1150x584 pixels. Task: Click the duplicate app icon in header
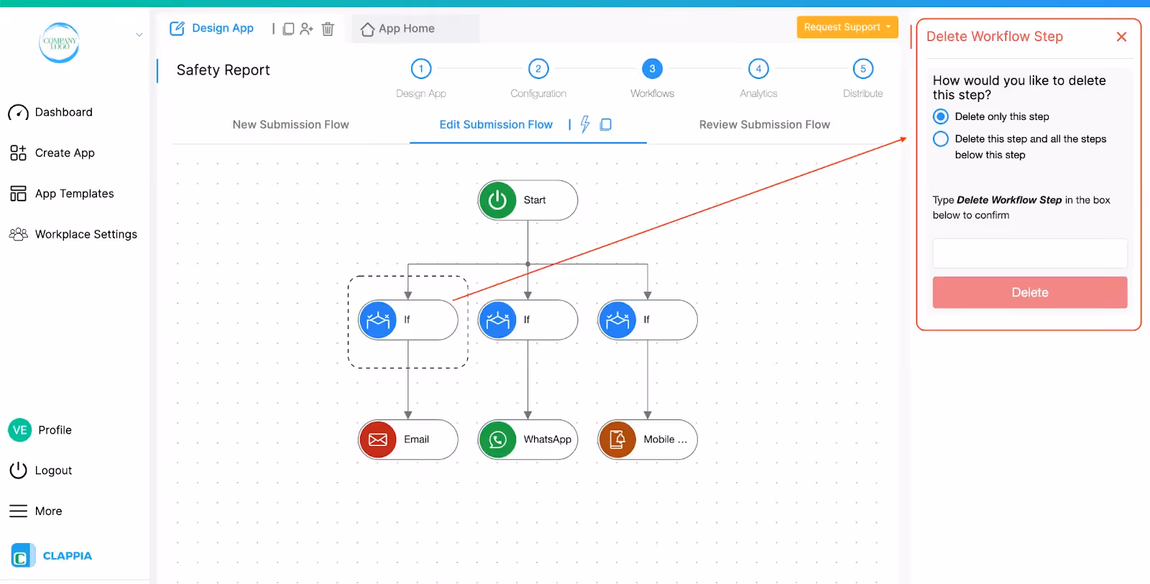(x=288, y=29)
